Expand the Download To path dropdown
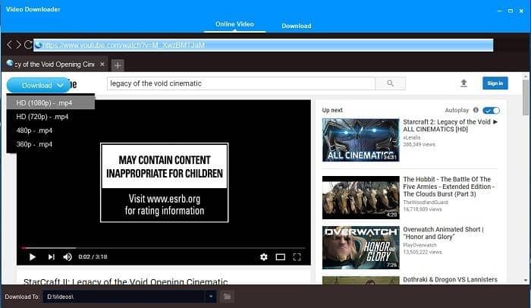The height and width of the screenshot is (308, 531). pos(210,297)
